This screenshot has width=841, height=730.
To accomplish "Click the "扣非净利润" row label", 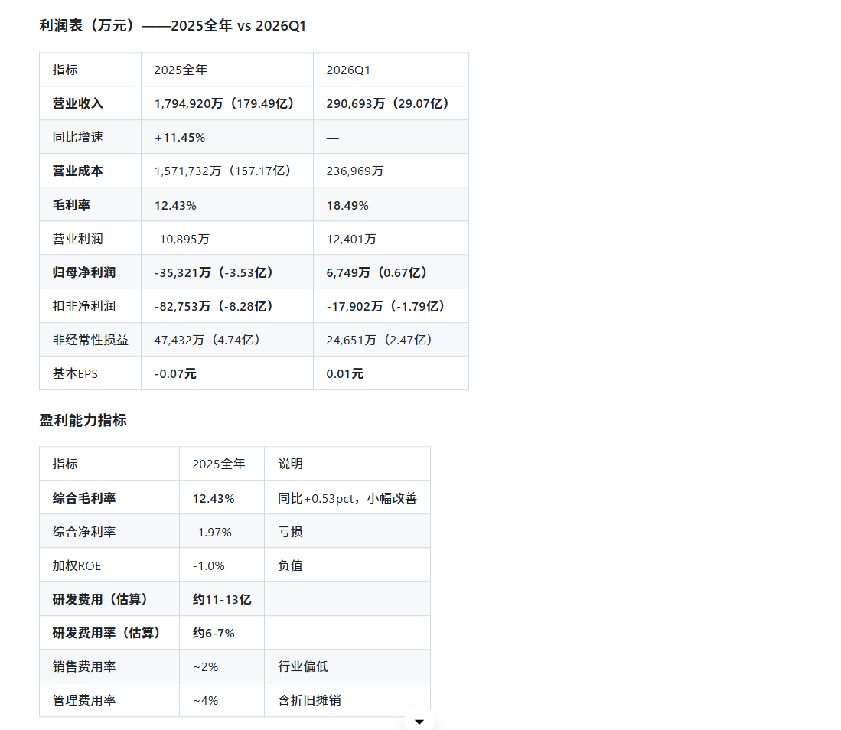I will (x=84, y=306).
